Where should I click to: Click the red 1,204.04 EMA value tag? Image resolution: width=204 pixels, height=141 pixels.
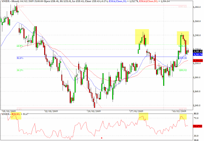(198, 60)
